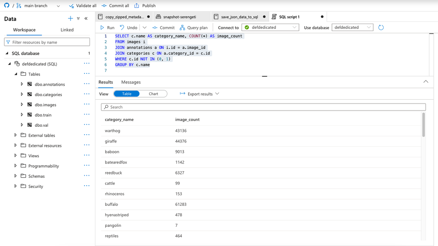Open more actions for Tables folder
The width and height of the screenshot is (438, 246).
pyautogui.click(x=87, y=74)
